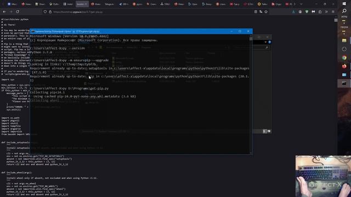Click the Explorer search magnifier

267,48
